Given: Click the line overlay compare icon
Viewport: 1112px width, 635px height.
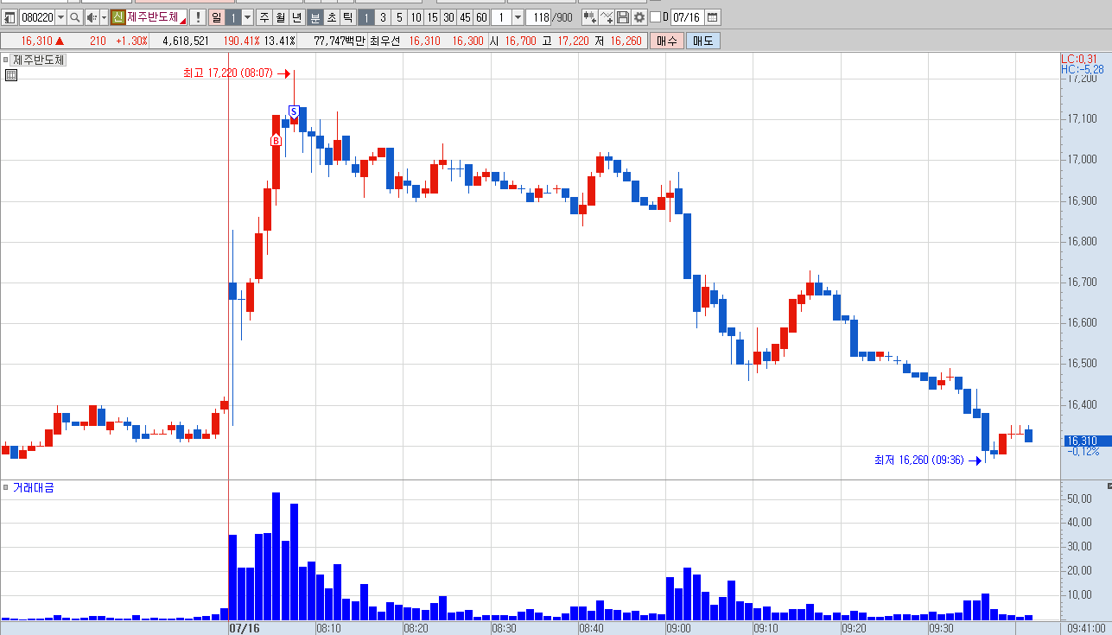Looking at the screenshot, I should (607, 17).
